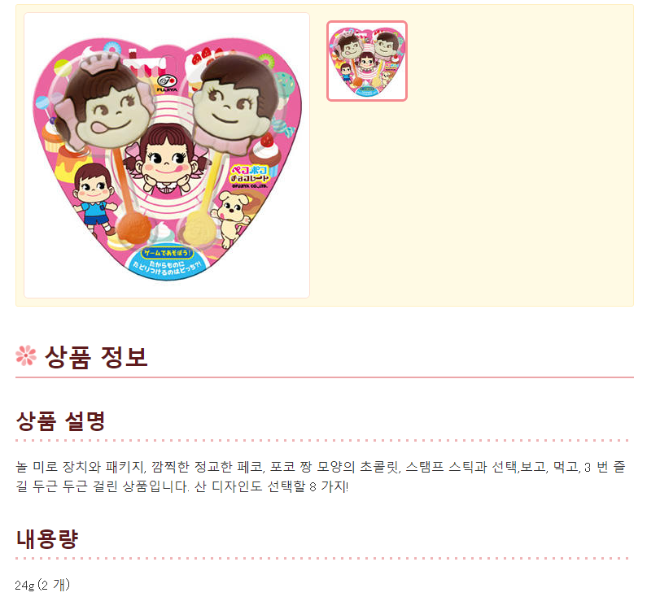Screen dimensions: 660x610
Task: Select the heart-shaped product thumbnail
Action: coord(366,61)
